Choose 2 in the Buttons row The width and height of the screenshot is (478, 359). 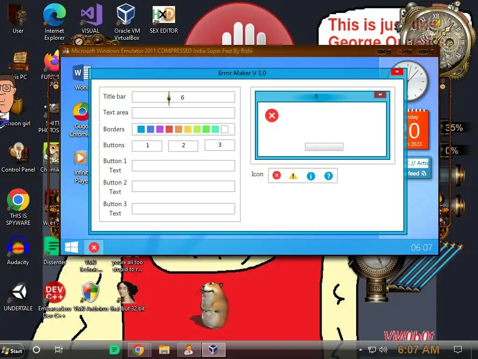pyautogui.click(x=183, y=146)
